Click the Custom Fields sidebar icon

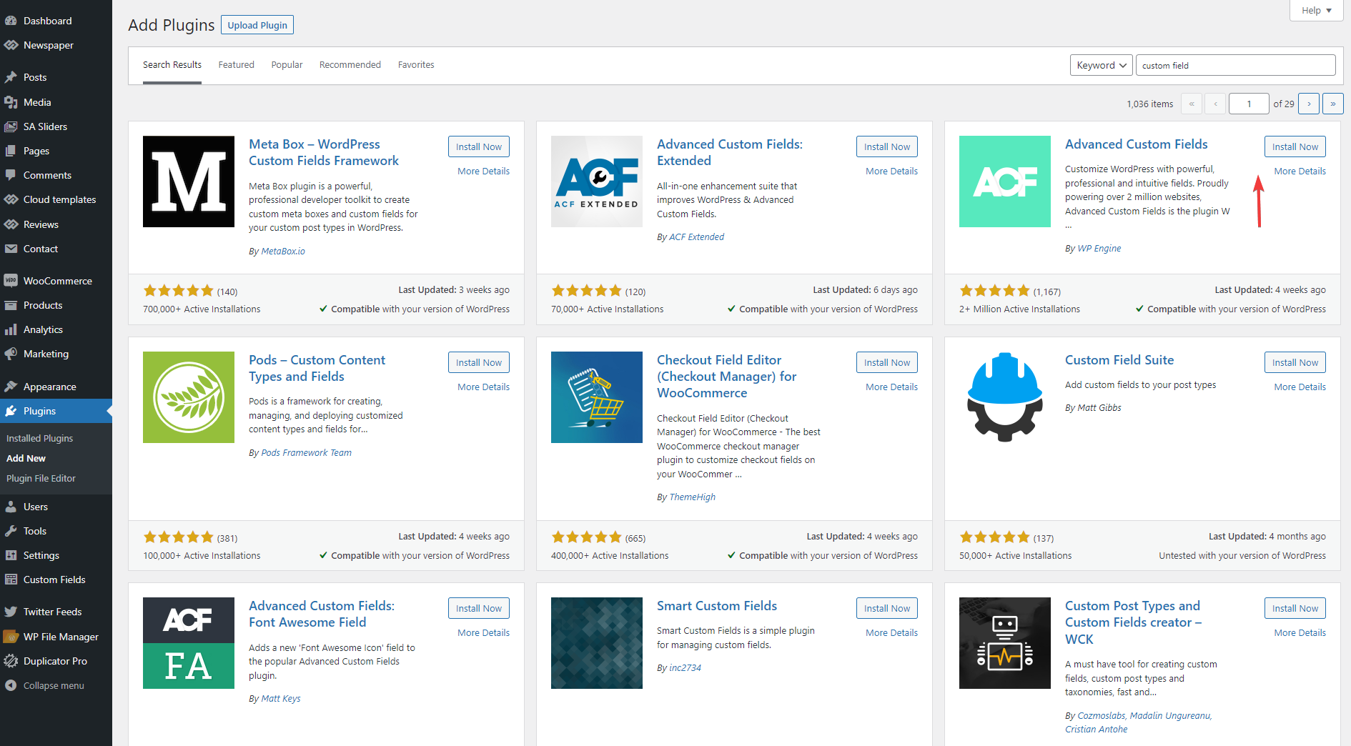[x=11, y=580]
